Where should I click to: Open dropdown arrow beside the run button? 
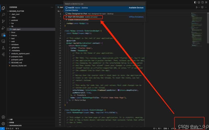[x=199, y=7]
